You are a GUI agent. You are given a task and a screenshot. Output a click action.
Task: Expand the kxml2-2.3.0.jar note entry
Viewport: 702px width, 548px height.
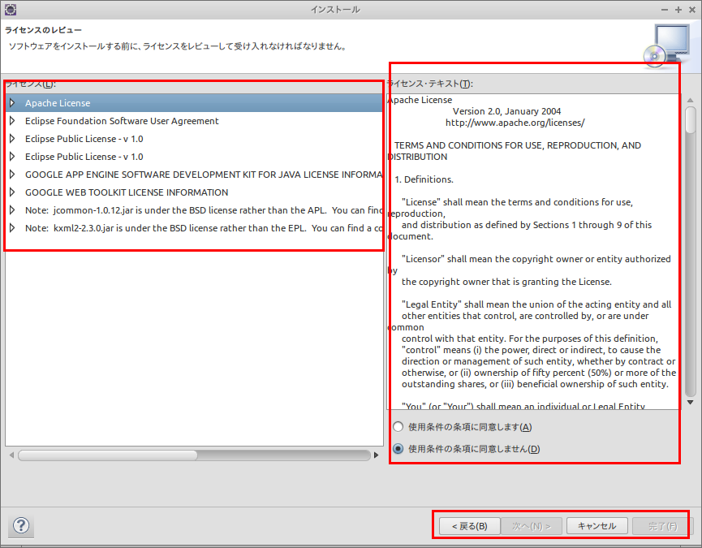coord(12,228)
